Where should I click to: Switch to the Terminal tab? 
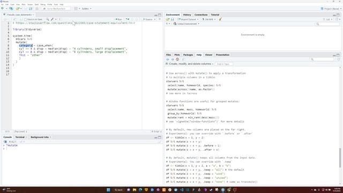click(20, 137)
